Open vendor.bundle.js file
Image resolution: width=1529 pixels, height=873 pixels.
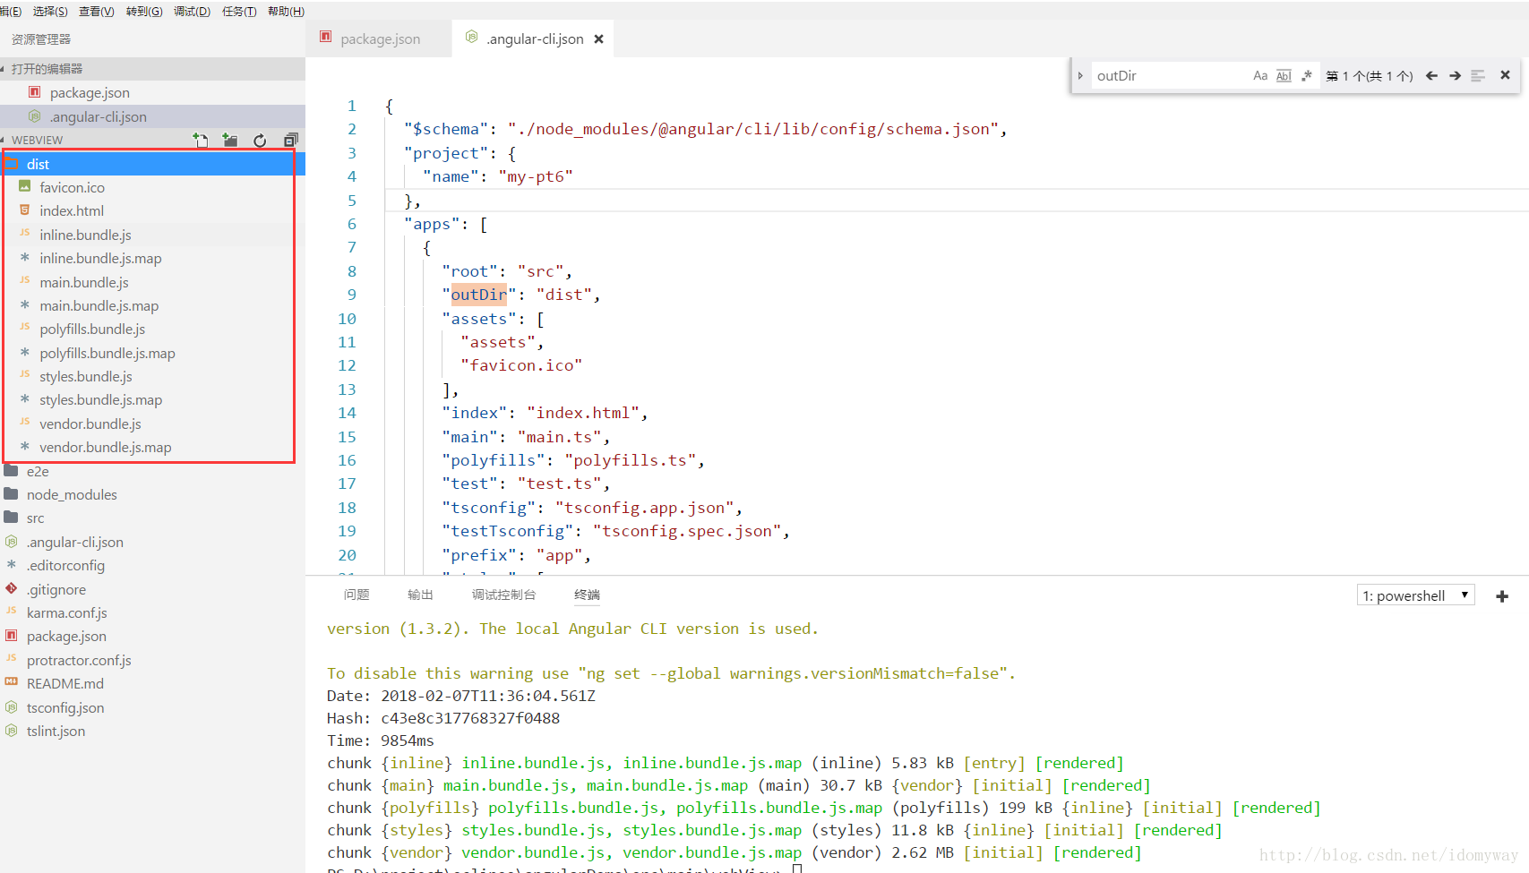(152, 424)
